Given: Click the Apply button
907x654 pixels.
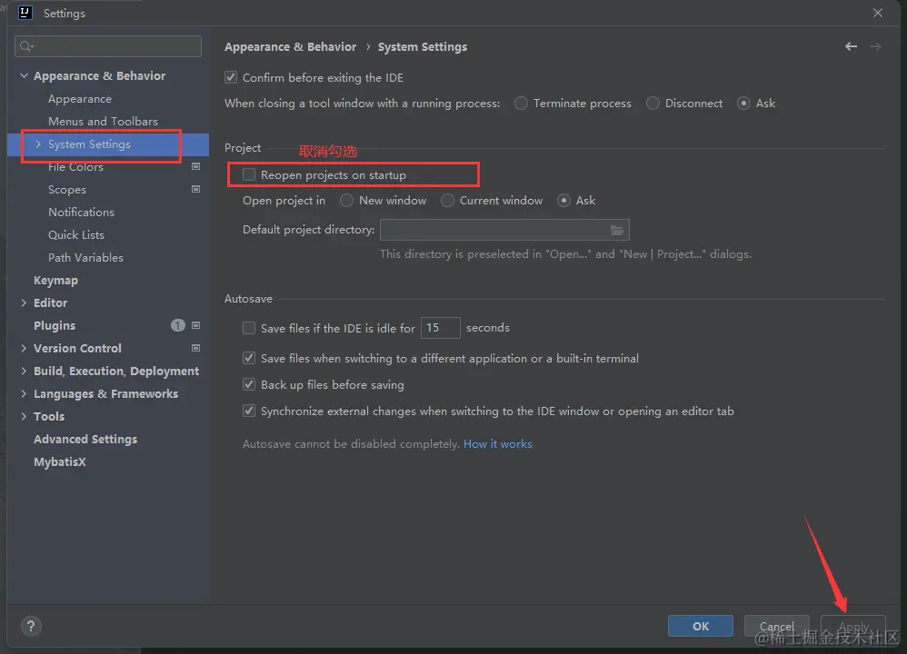Looking at the screenshot, I should coord(853,626).
